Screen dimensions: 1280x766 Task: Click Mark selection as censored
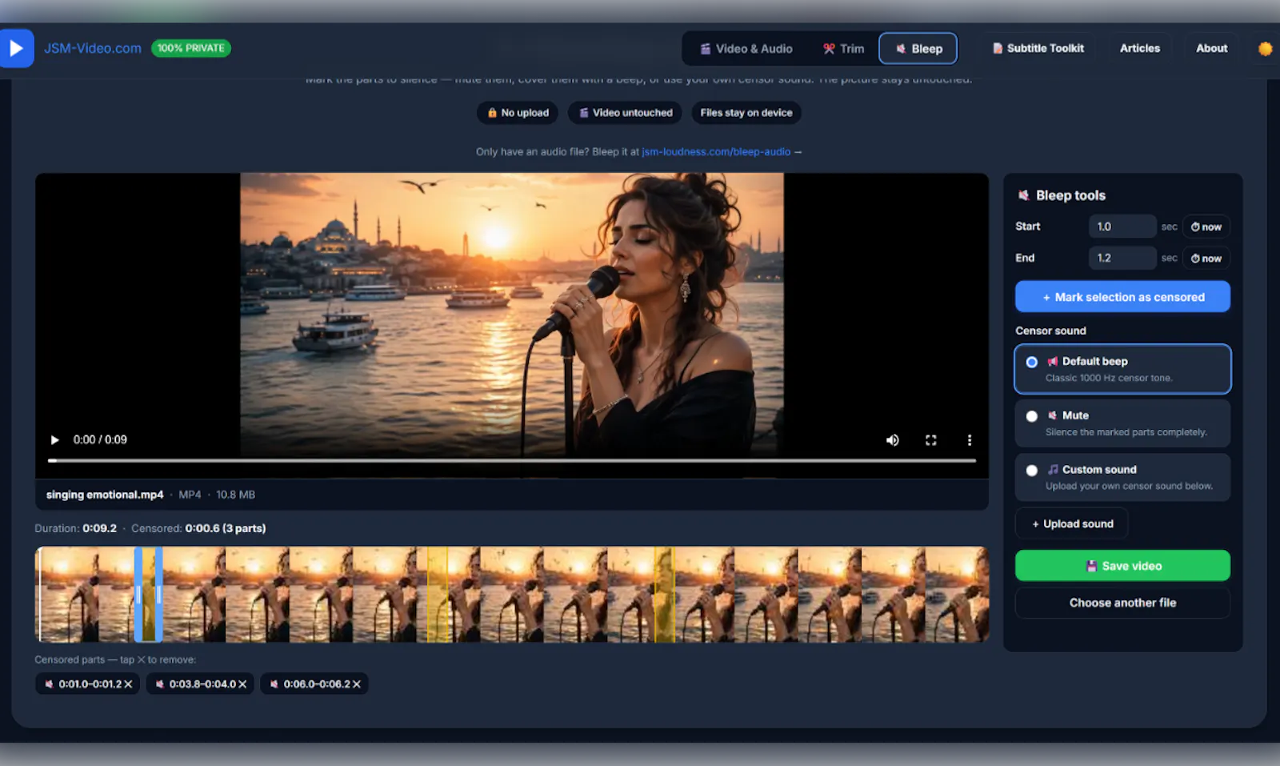(1122, 297)
